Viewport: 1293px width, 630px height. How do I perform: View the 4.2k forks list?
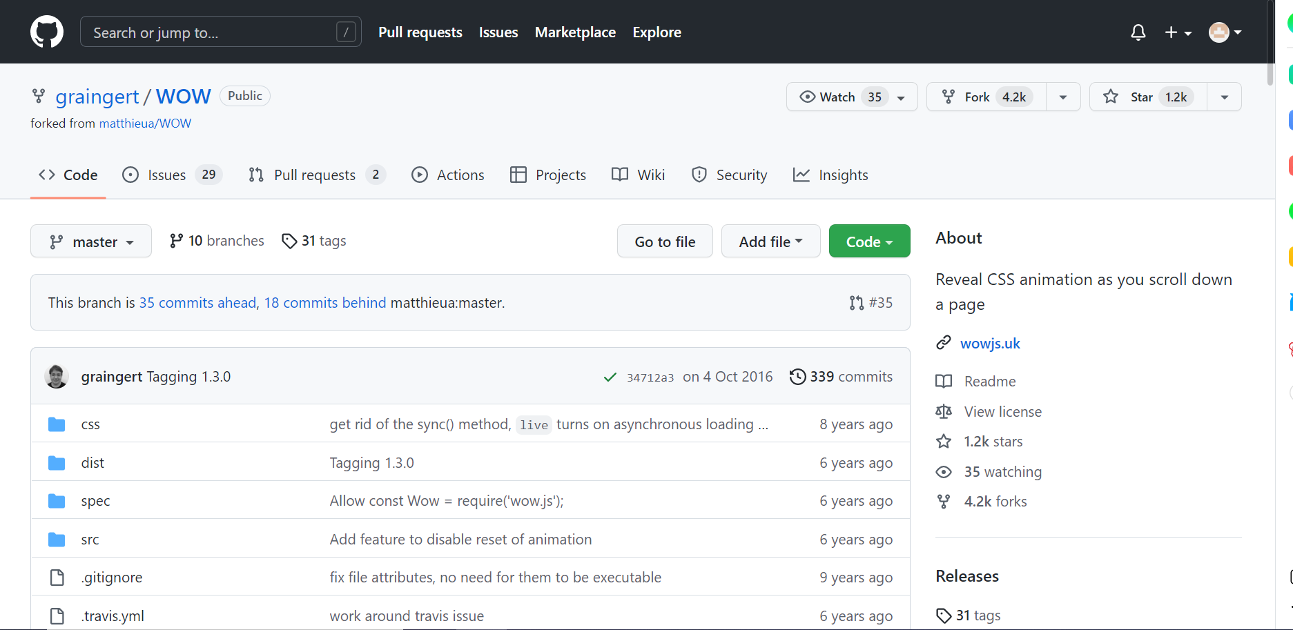pos(982,502)
